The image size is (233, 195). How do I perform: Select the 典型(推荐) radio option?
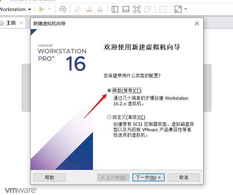(109, 90)
